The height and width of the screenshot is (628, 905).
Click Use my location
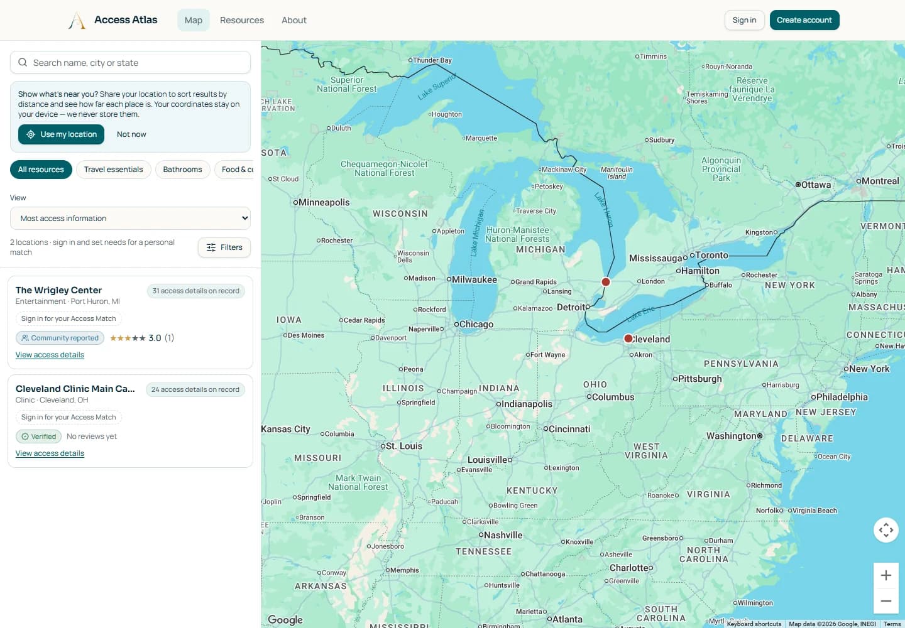click(x=61, y=134)
